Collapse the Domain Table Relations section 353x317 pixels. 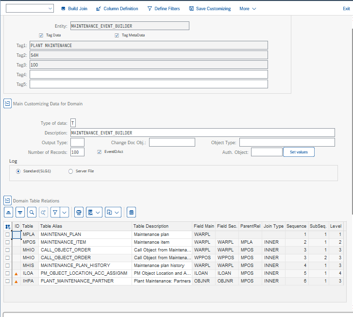8,200
